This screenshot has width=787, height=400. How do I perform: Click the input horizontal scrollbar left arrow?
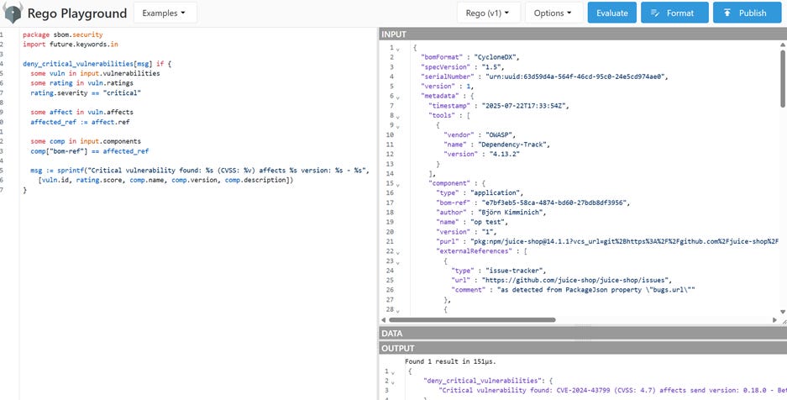tap(384, 319)
